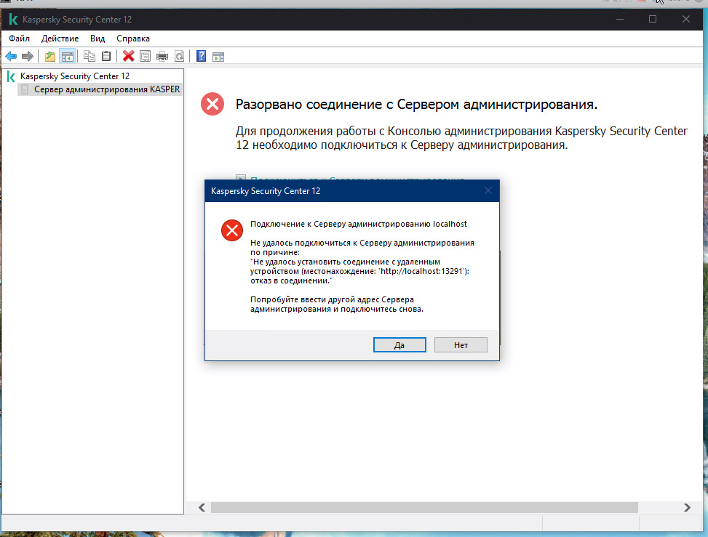Image resolution: width=708 pixels, height=537 pixels.
Task: Click the horizontal scrollbar thumb
Action: point(424,507)
